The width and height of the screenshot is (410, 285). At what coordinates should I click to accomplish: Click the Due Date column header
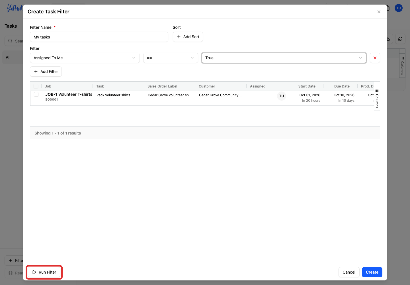[x=342, y=86]
